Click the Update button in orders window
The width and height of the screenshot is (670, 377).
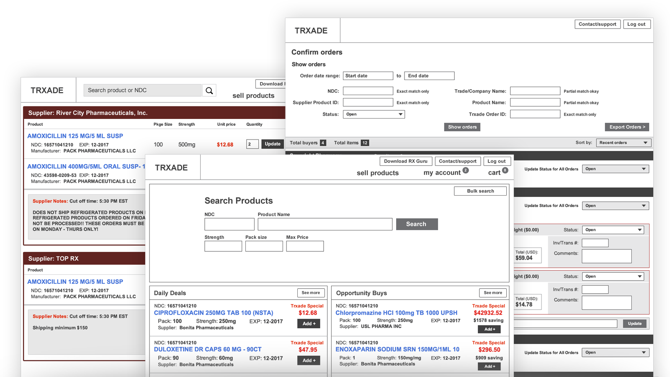635,323
